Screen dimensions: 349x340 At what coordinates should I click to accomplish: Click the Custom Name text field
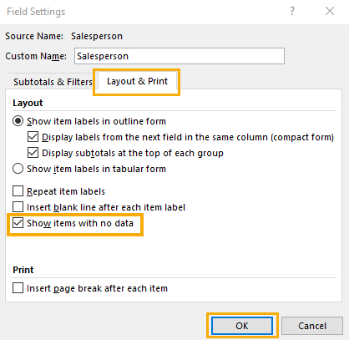click(180, 56)
